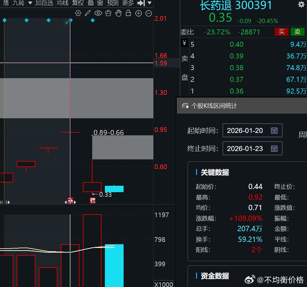
Task: Click the red 买 buy button
Action: click(281, 32)
